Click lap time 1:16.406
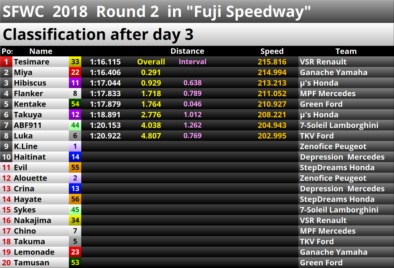This screenshot has height=268, width=394. point(105,72)
